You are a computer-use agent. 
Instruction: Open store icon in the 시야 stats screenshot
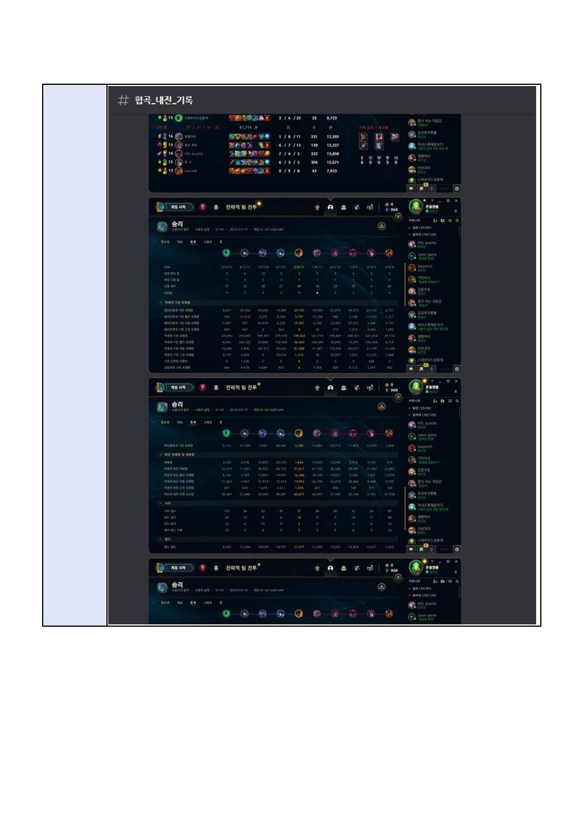tap(370, 387)
